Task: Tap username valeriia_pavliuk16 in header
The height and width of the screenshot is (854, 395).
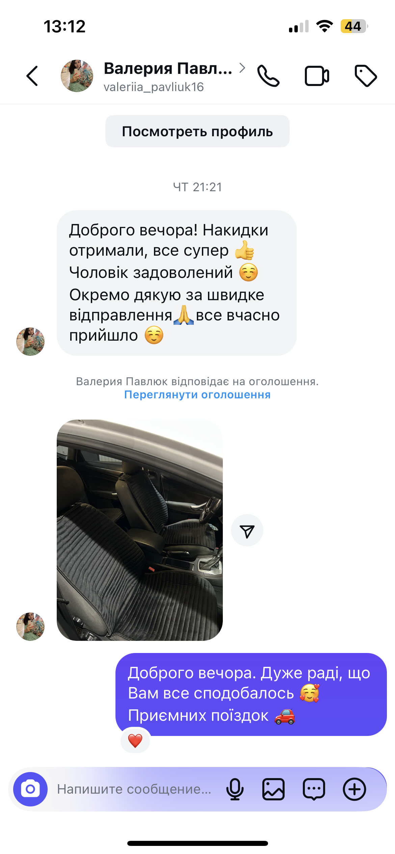Action: (x=154, y=87)
